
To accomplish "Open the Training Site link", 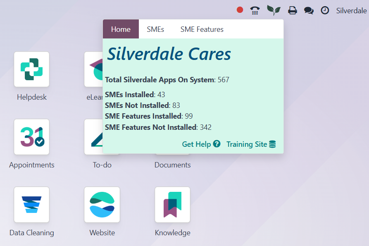I will [251, 144].
